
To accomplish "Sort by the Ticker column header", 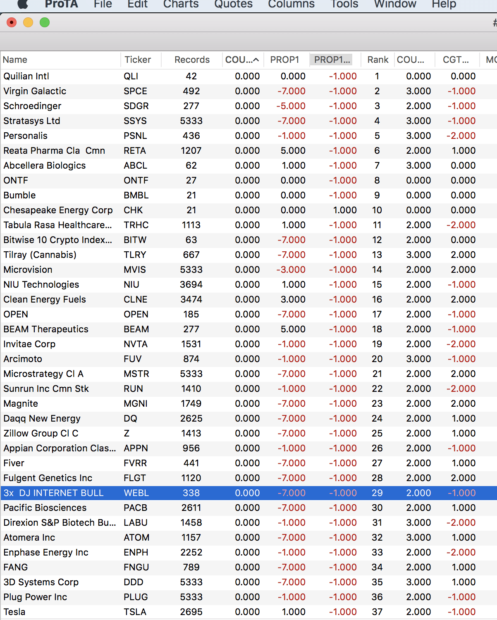I will click(x=141, y=60).
